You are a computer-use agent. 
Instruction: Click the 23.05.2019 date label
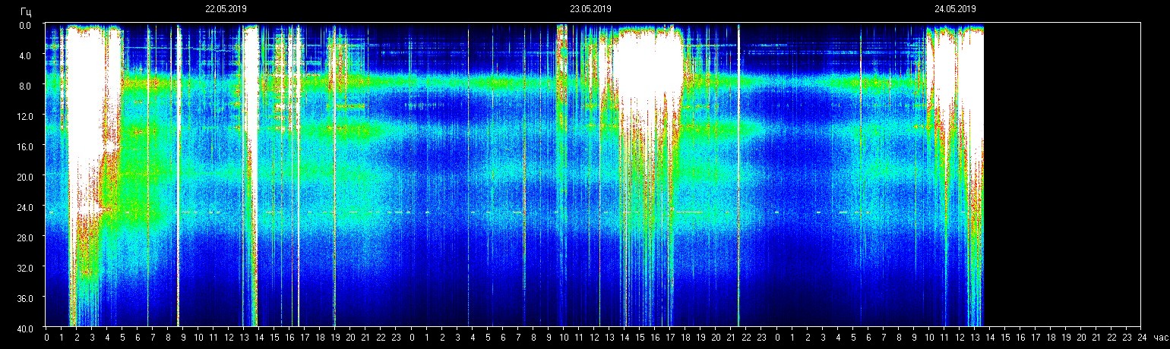click(x=590, y=9)
